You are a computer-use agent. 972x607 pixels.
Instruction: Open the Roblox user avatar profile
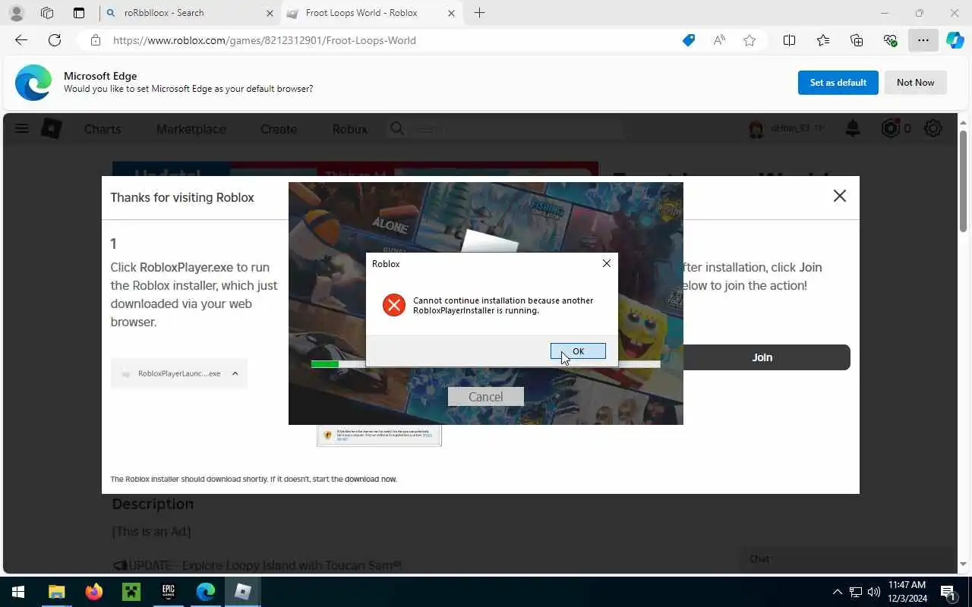point(756,129)
